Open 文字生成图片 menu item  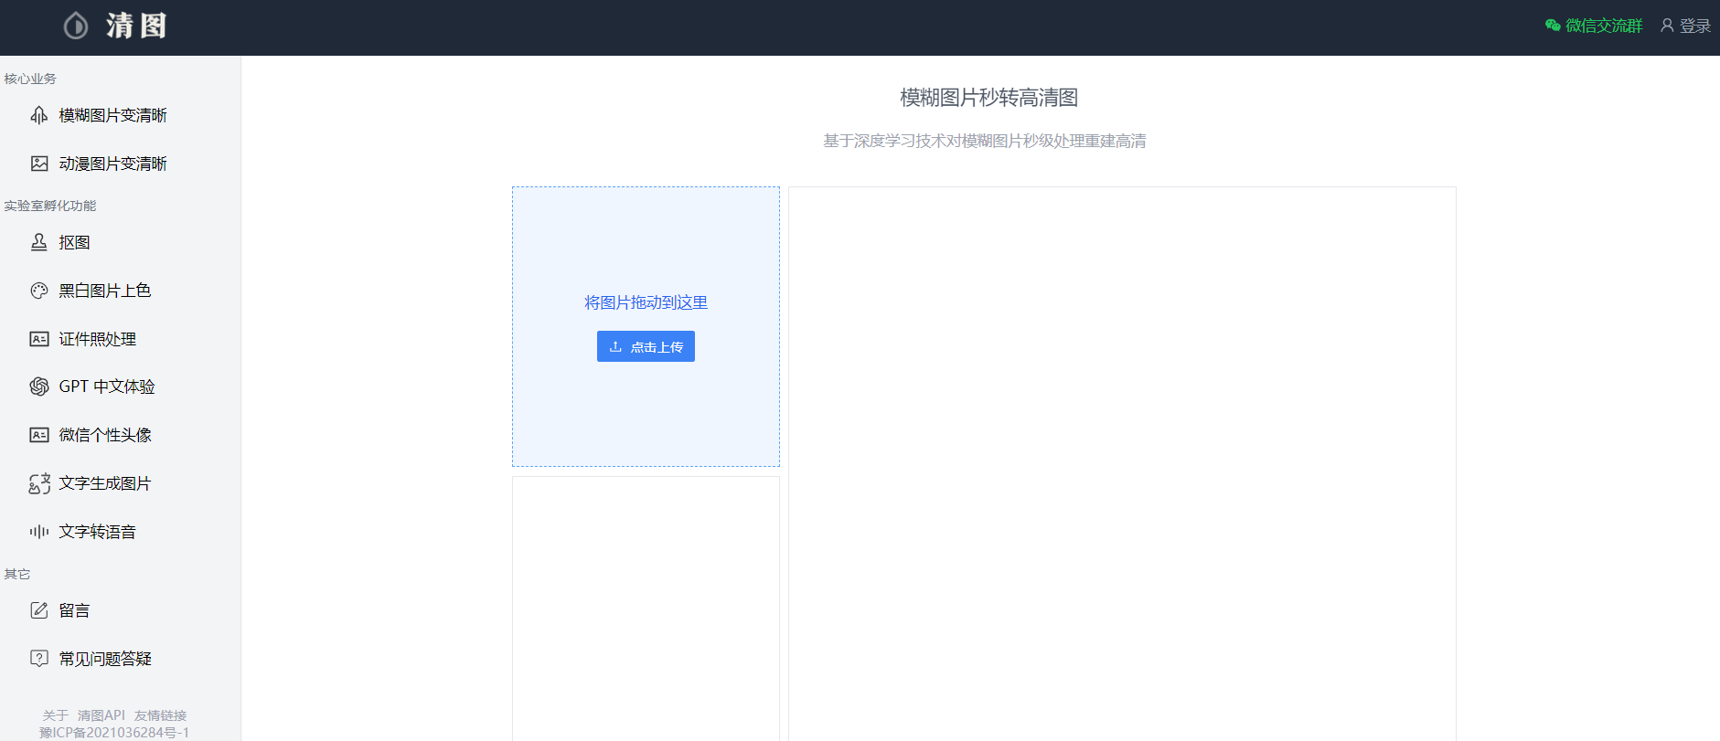click(x=105, y=483)
